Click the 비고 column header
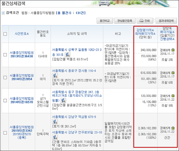The image size is (179, 151). [x=118, y=34]
